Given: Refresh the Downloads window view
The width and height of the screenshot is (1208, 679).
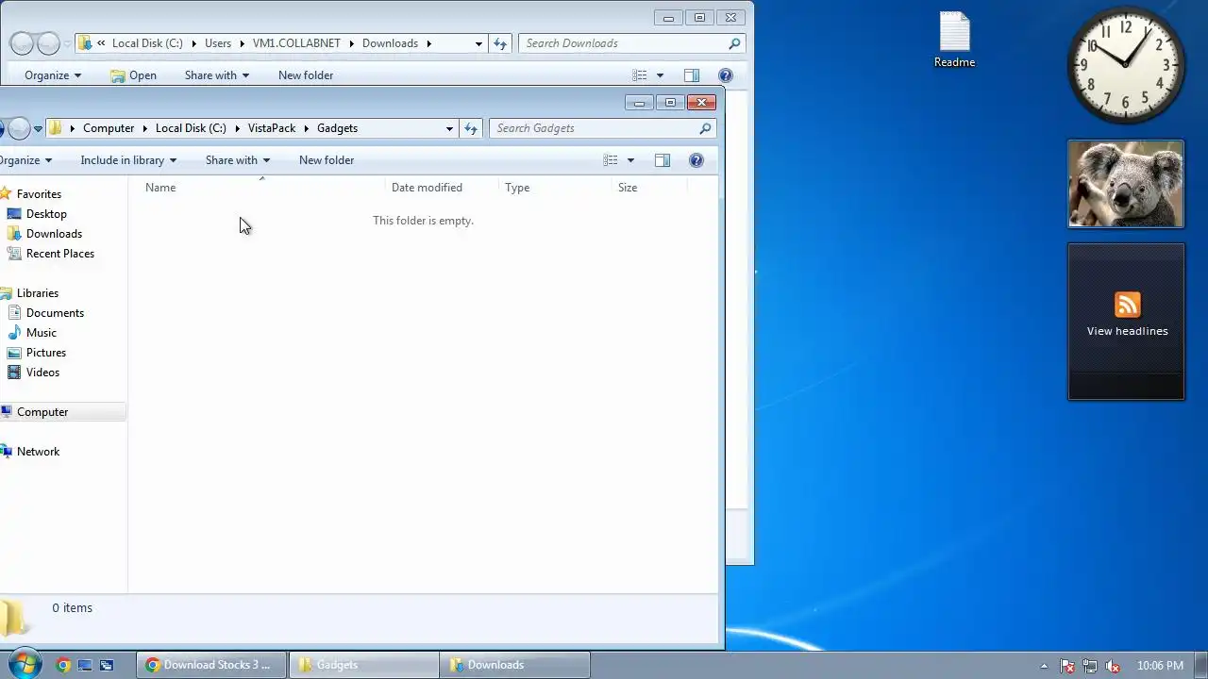Looking at the screenshot, I should coord(500,43).
